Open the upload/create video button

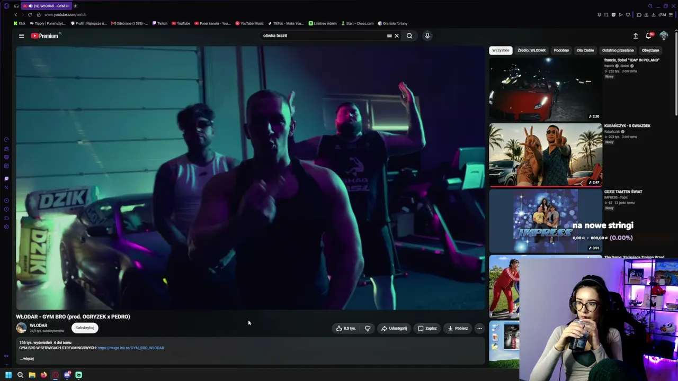coord(636,36)
